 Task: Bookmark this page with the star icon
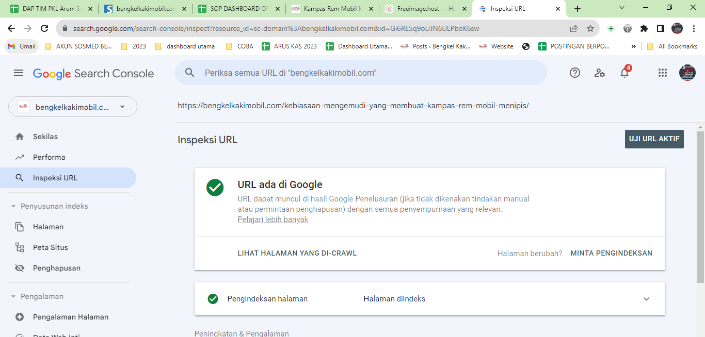click(x=590, y=28)
